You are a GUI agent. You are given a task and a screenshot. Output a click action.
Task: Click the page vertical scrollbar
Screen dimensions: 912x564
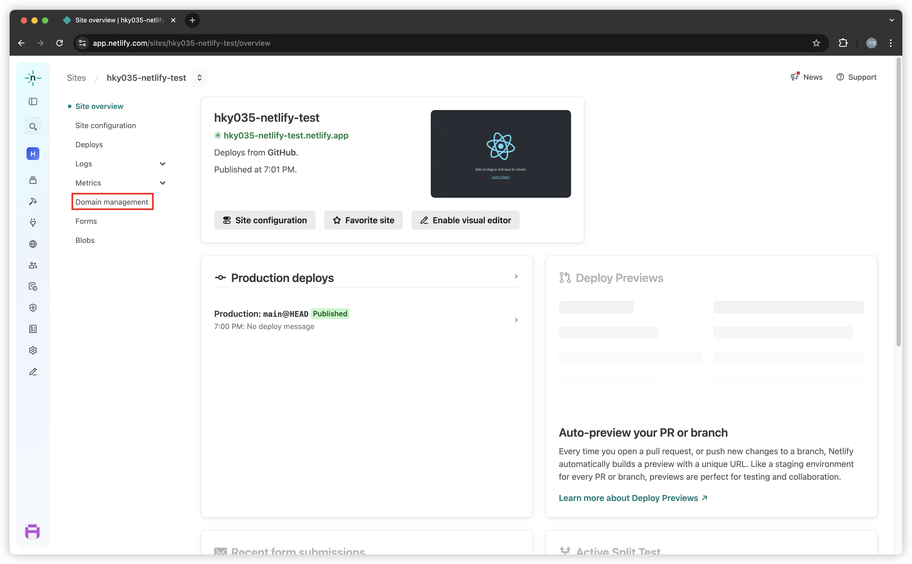pos(898,201)
